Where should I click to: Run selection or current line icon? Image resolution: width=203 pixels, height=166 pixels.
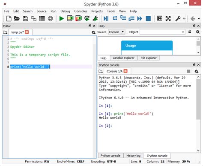pos(95,18)
